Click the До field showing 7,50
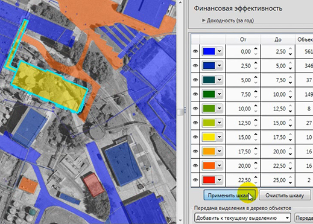 277,80
